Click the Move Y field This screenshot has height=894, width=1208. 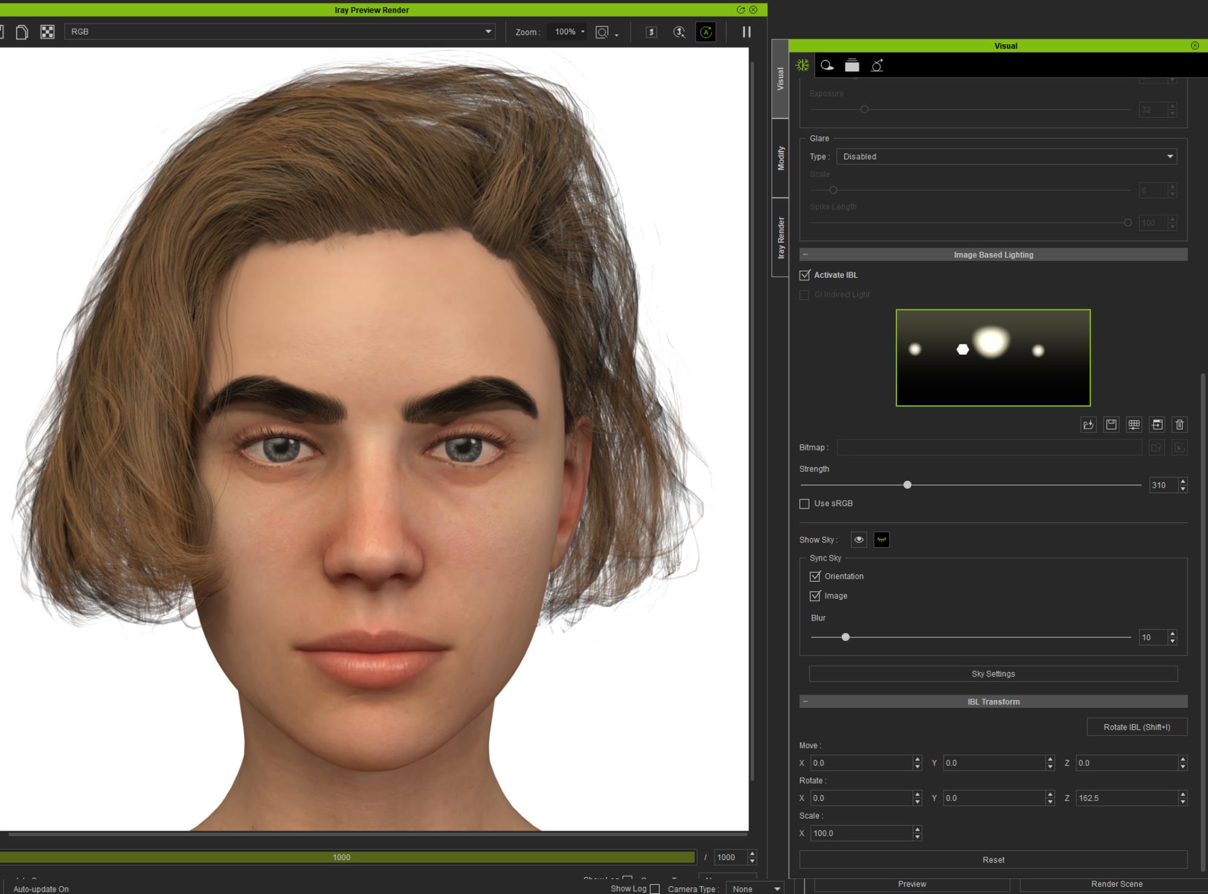click(994, 763)
